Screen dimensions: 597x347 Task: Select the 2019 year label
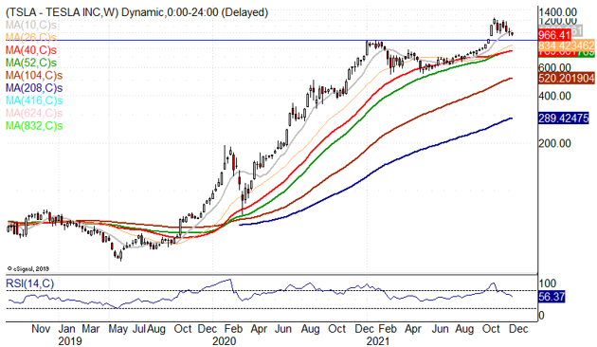70,341
